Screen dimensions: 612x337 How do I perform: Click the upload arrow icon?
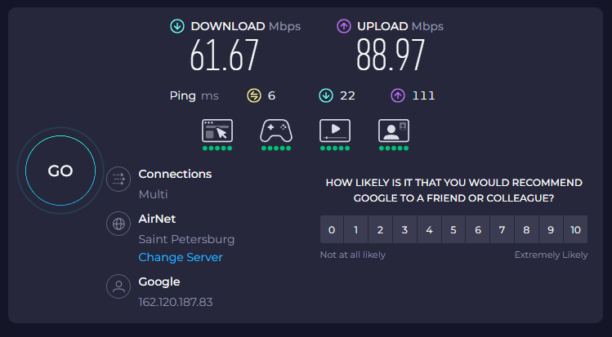[344, 26]
